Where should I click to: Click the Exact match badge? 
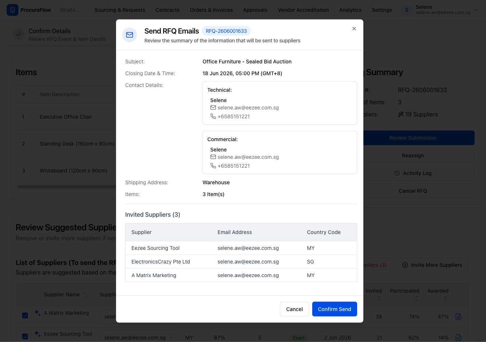pyautogui.click(x=299, y=338)
